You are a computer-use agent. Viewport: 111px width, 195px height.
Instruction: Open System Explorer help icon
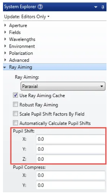click(x=40, y=7)
